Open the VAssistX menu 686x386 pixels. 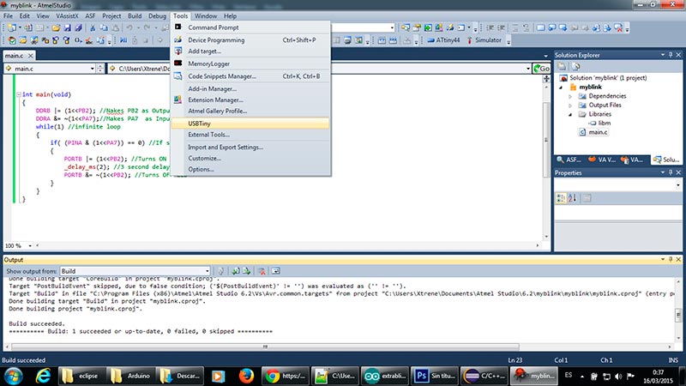[67, 15]
